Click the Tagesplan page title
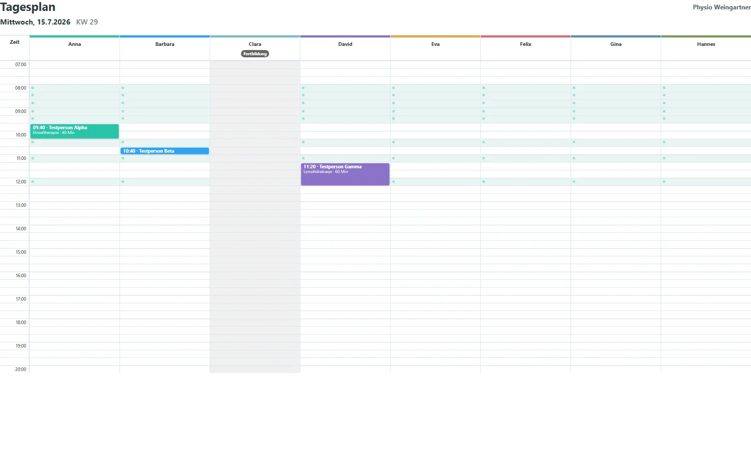Screen dimensions: 751x469 coord(28,7)
